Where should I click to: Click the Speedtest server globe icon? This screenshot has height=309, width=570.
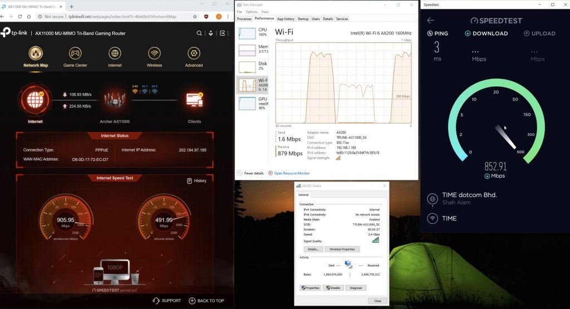pyautogui.click(x=432, y=199)
